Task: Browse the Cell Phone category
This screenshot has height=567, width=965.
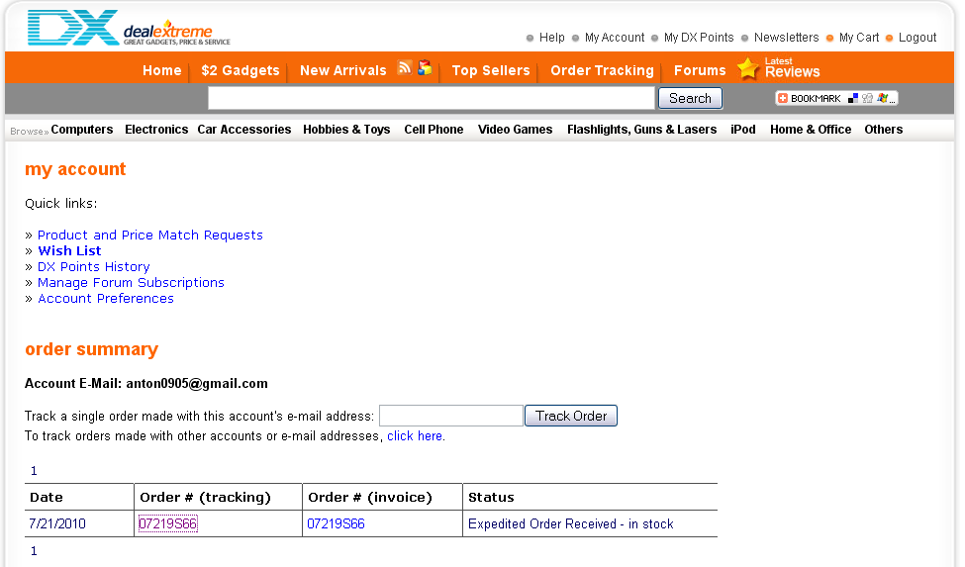Action: coord(434,130)
